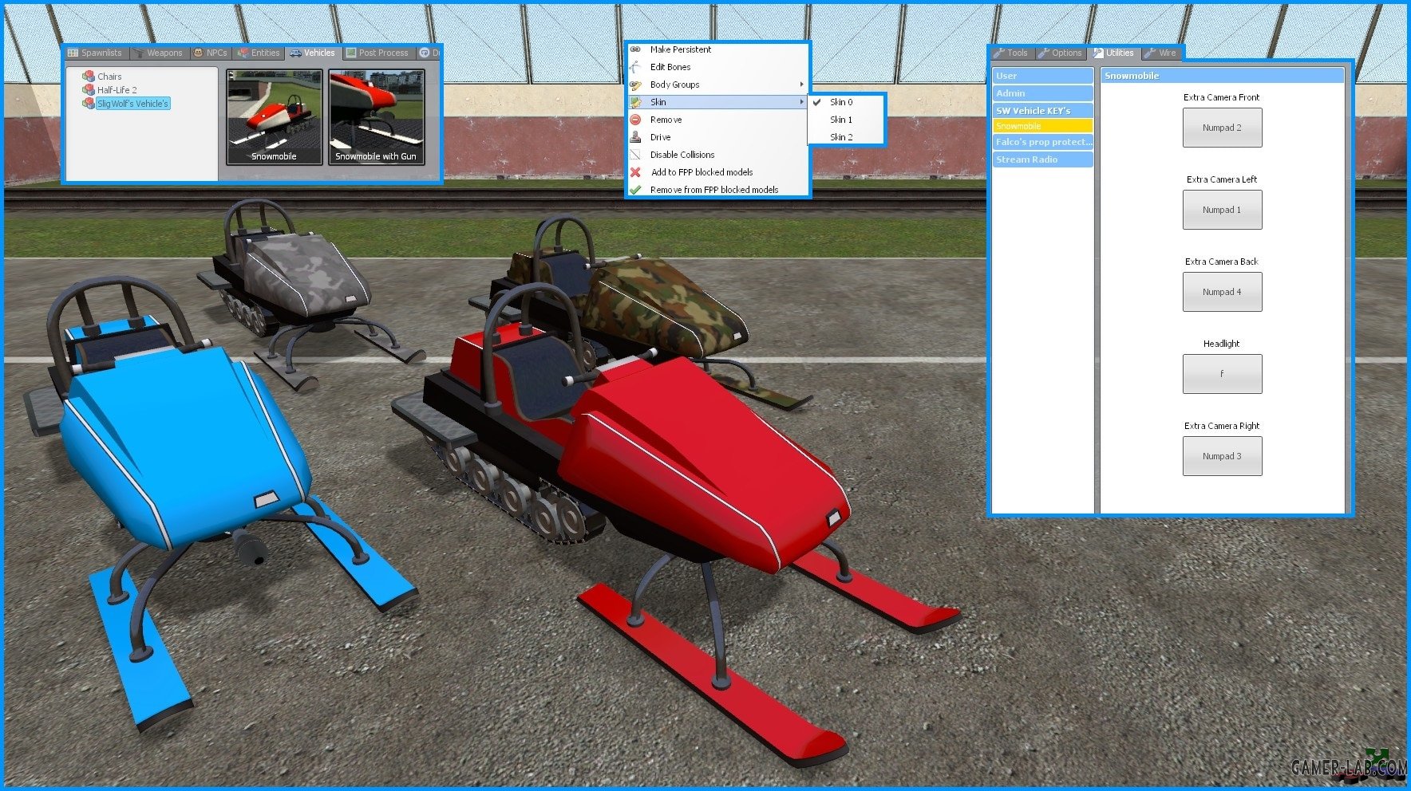This screenshot has width=1411, height=791.
Task: Click the Headlight 'f' key binding button
Action: pyautogui.click(x=1222, y=374)
